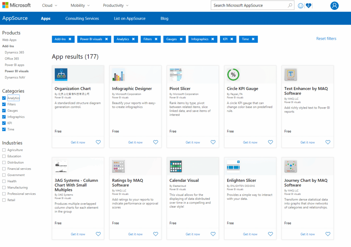Remove the Gauges filter chip
The image size is (351, 247).
[181, 39]
